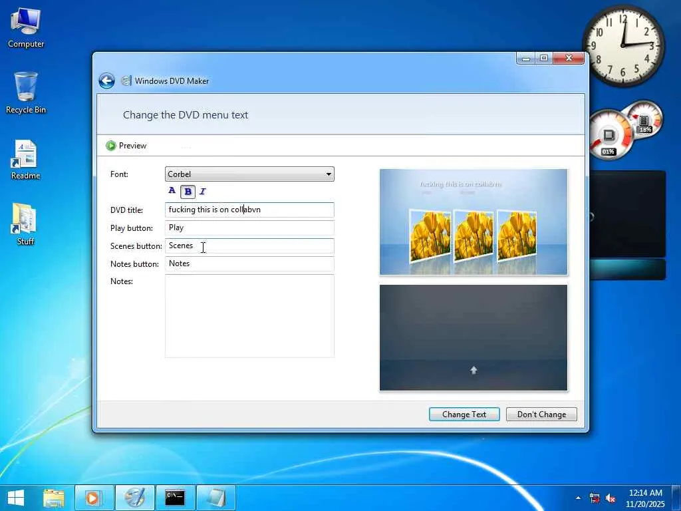Open the font color picker A icon

[172, 190]
